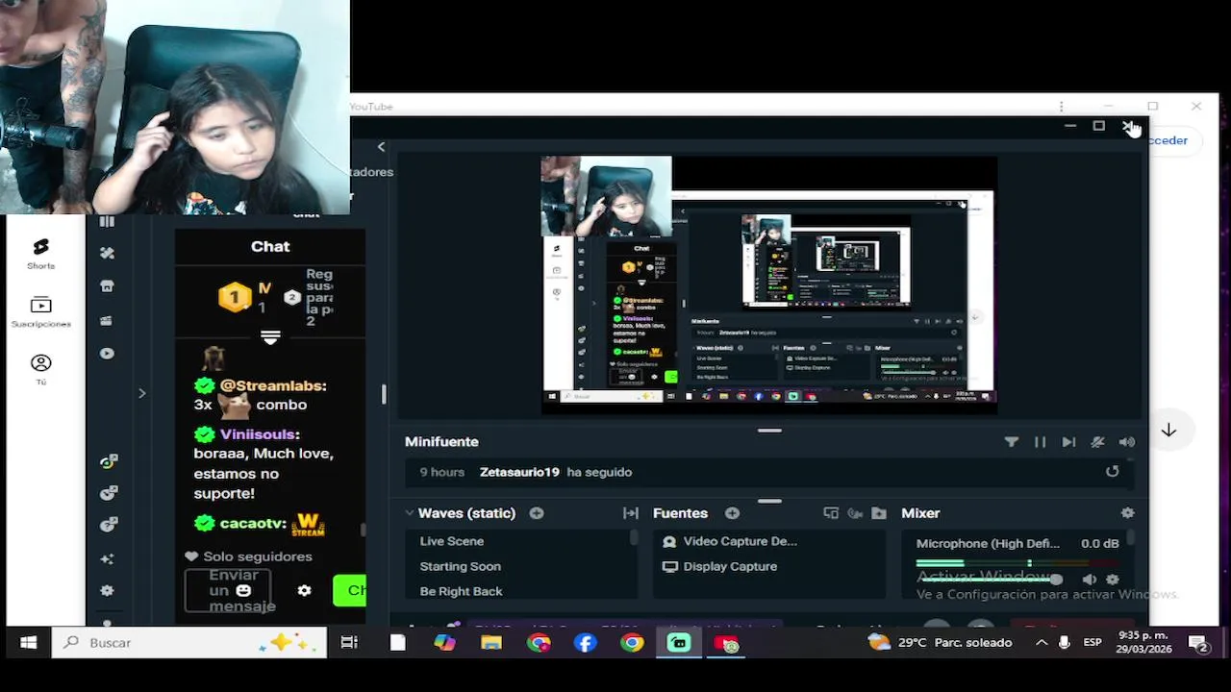Open the Windows Start menu
1231x692 pixels.
coord(28,642)
